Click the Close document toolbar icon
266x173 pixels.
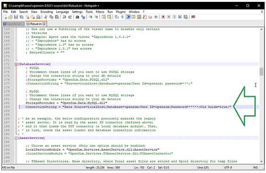[27, 17]
